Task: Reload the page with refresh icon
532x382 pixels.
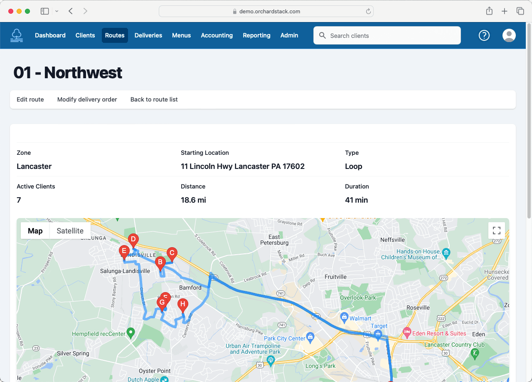Action: coord(368,12)
